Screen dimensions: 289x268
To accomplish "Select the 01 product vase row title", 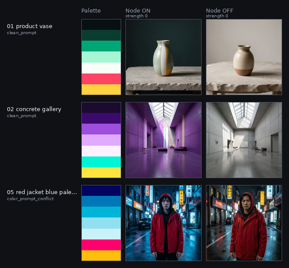I will pyautogui.click(x=29, y=26).
